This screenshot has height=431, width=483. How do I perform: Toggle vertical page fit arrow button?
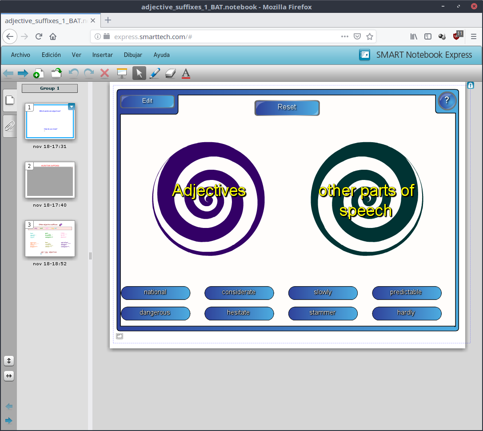coord(9,361)
